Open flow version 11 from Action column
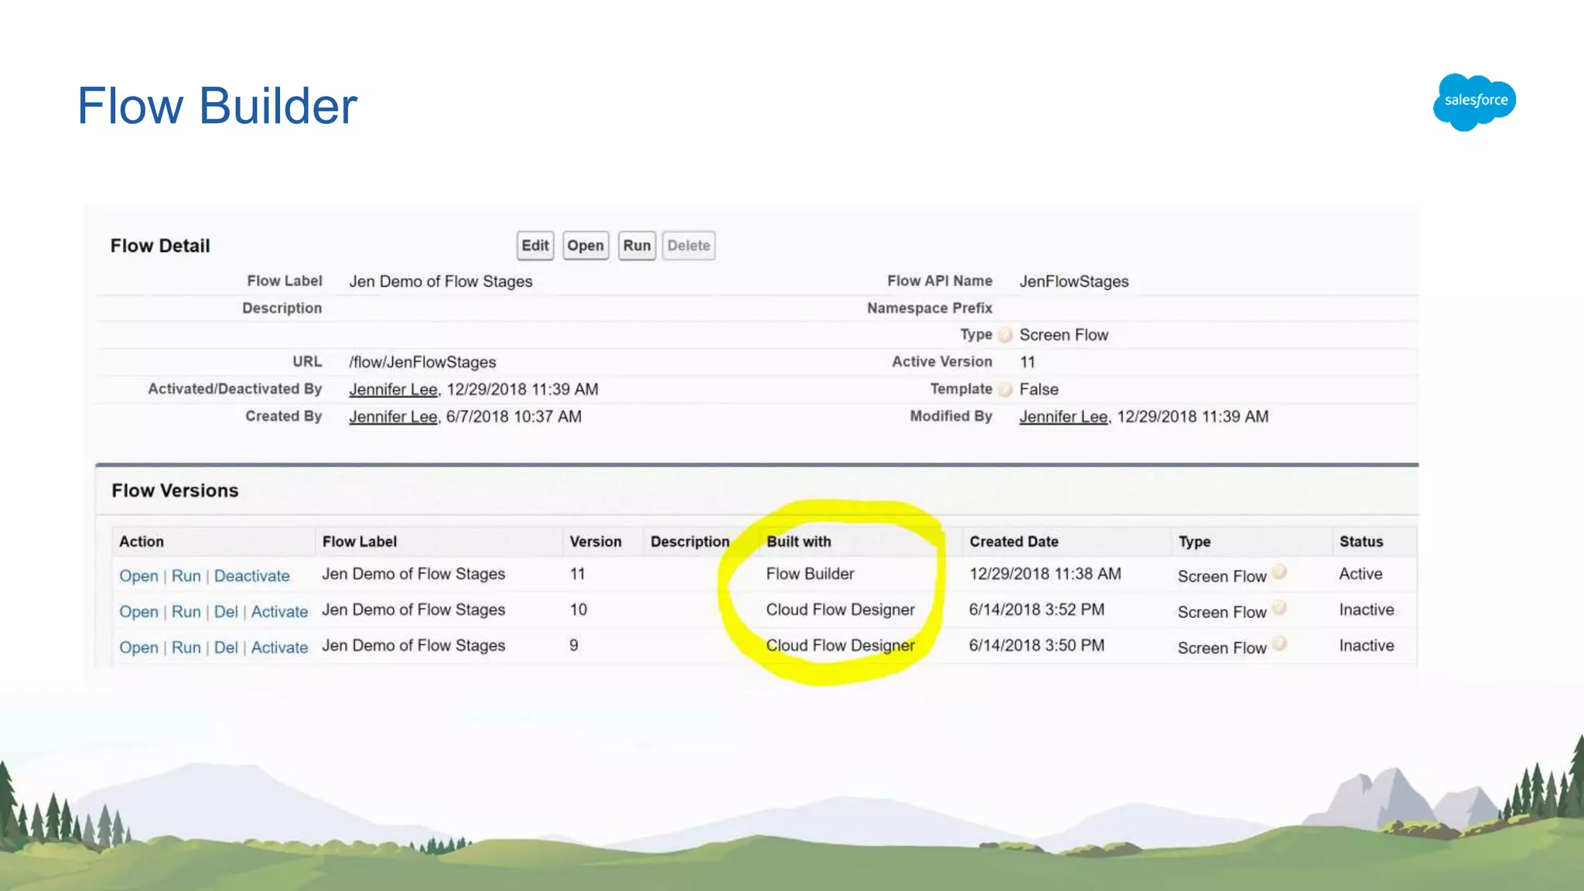The height and width of the screenshot is (891, 1584). coord(138,576)
